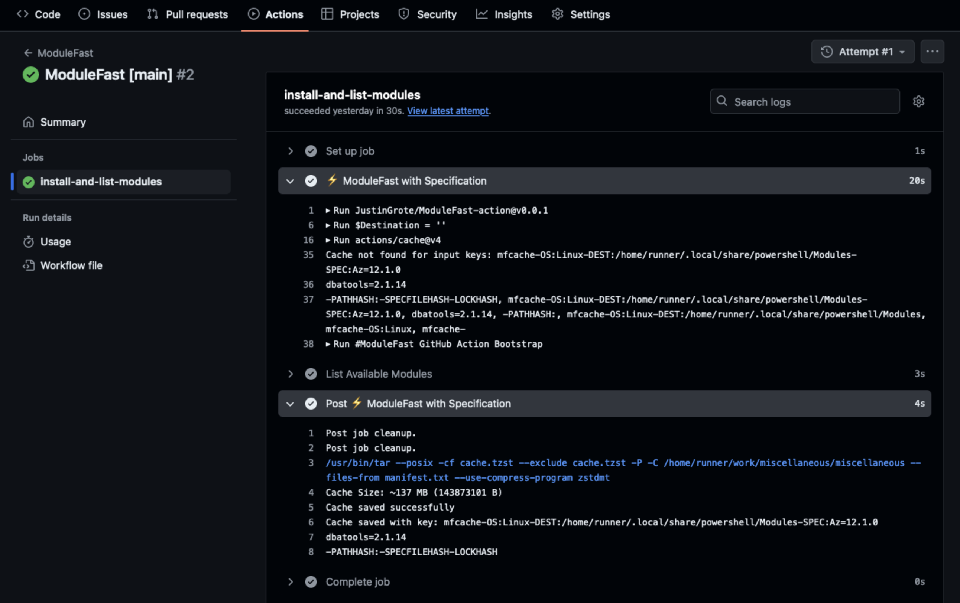Click '-PATHHASH:-SPECFILEHASH-LOCKHASH' on log line 8
Image resolution: width=960 pixels, height=603 pixels.
tap(411, 552)
